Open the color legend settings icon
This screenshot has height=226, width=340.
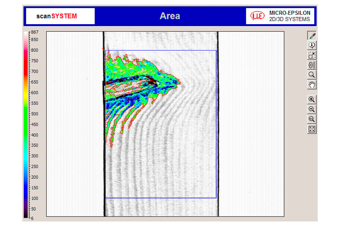[x=312, y=65]
